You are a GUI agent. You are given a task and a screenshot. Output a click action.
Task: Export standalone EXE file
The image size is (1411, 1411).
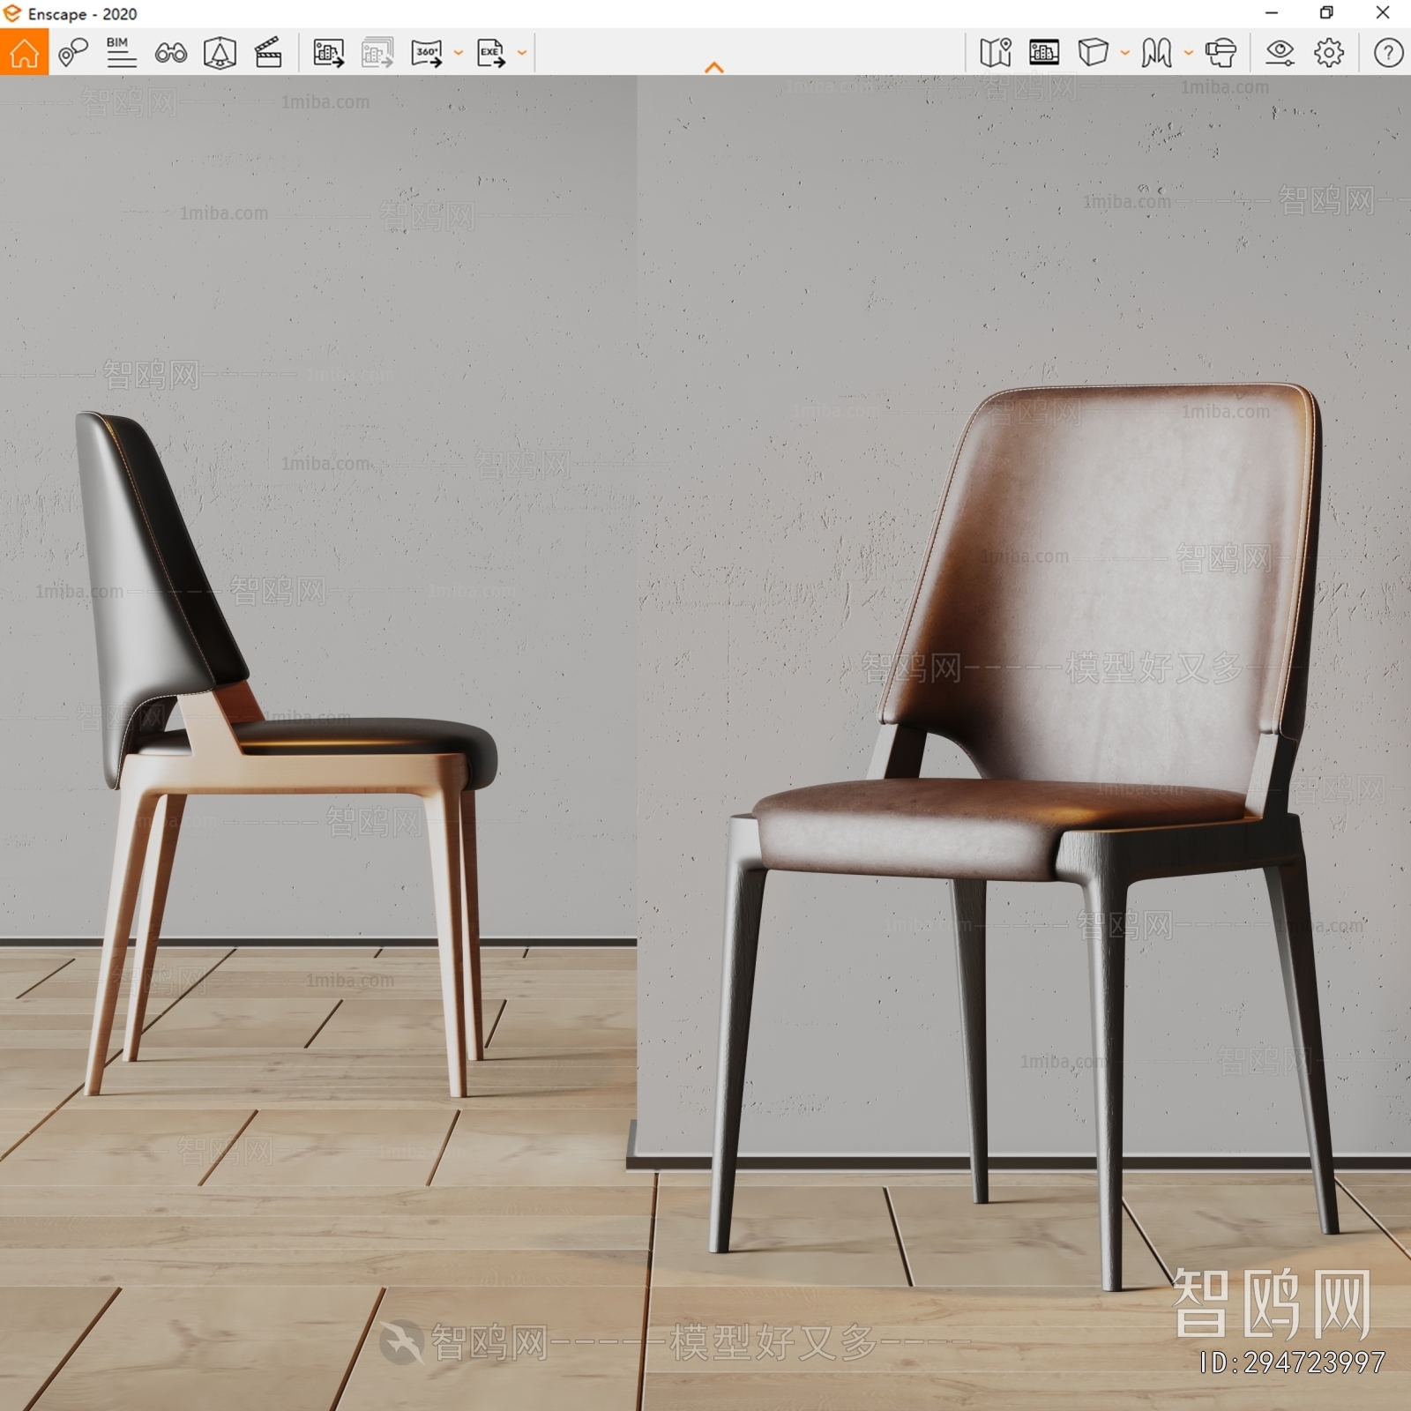491,53
